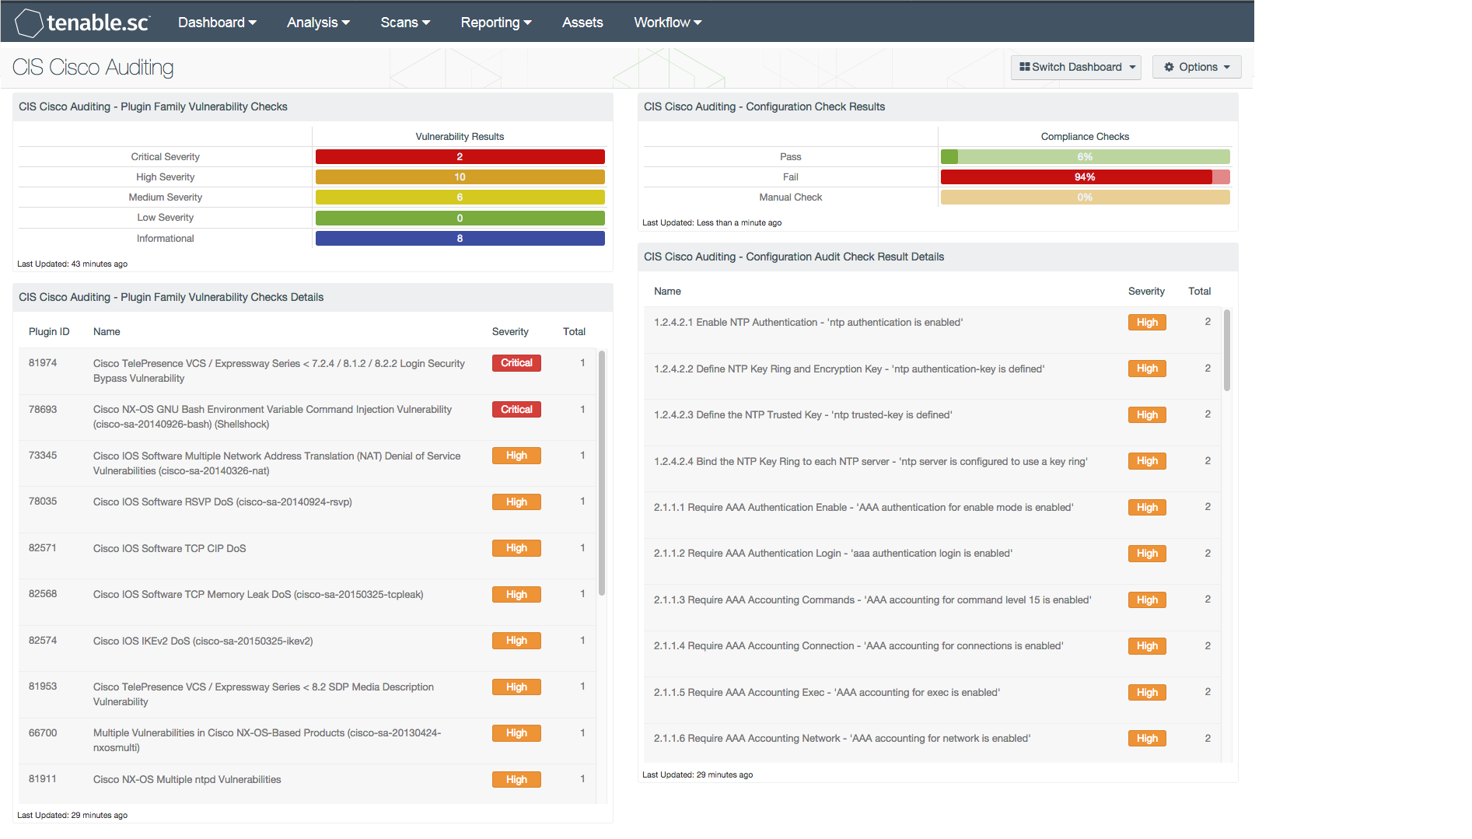Click the Switch Dashboard button
This screenshot has width=1472, height=839.
tap(1076, 67)
